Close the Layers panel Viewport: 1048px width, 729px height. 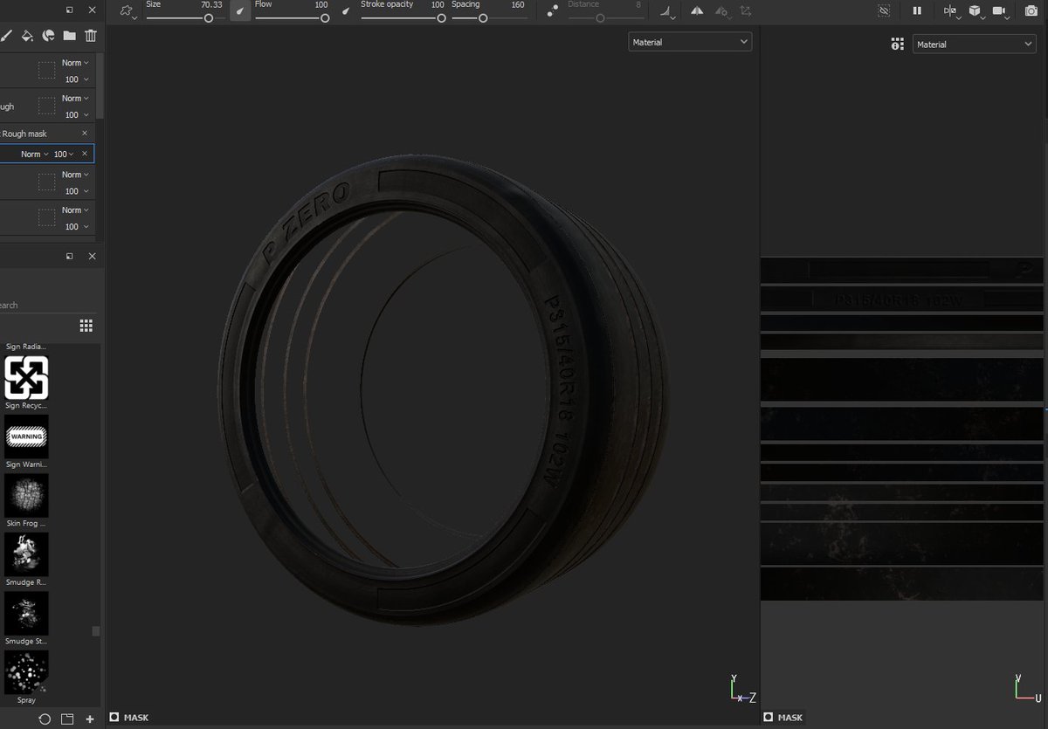(x=93, y=10)
